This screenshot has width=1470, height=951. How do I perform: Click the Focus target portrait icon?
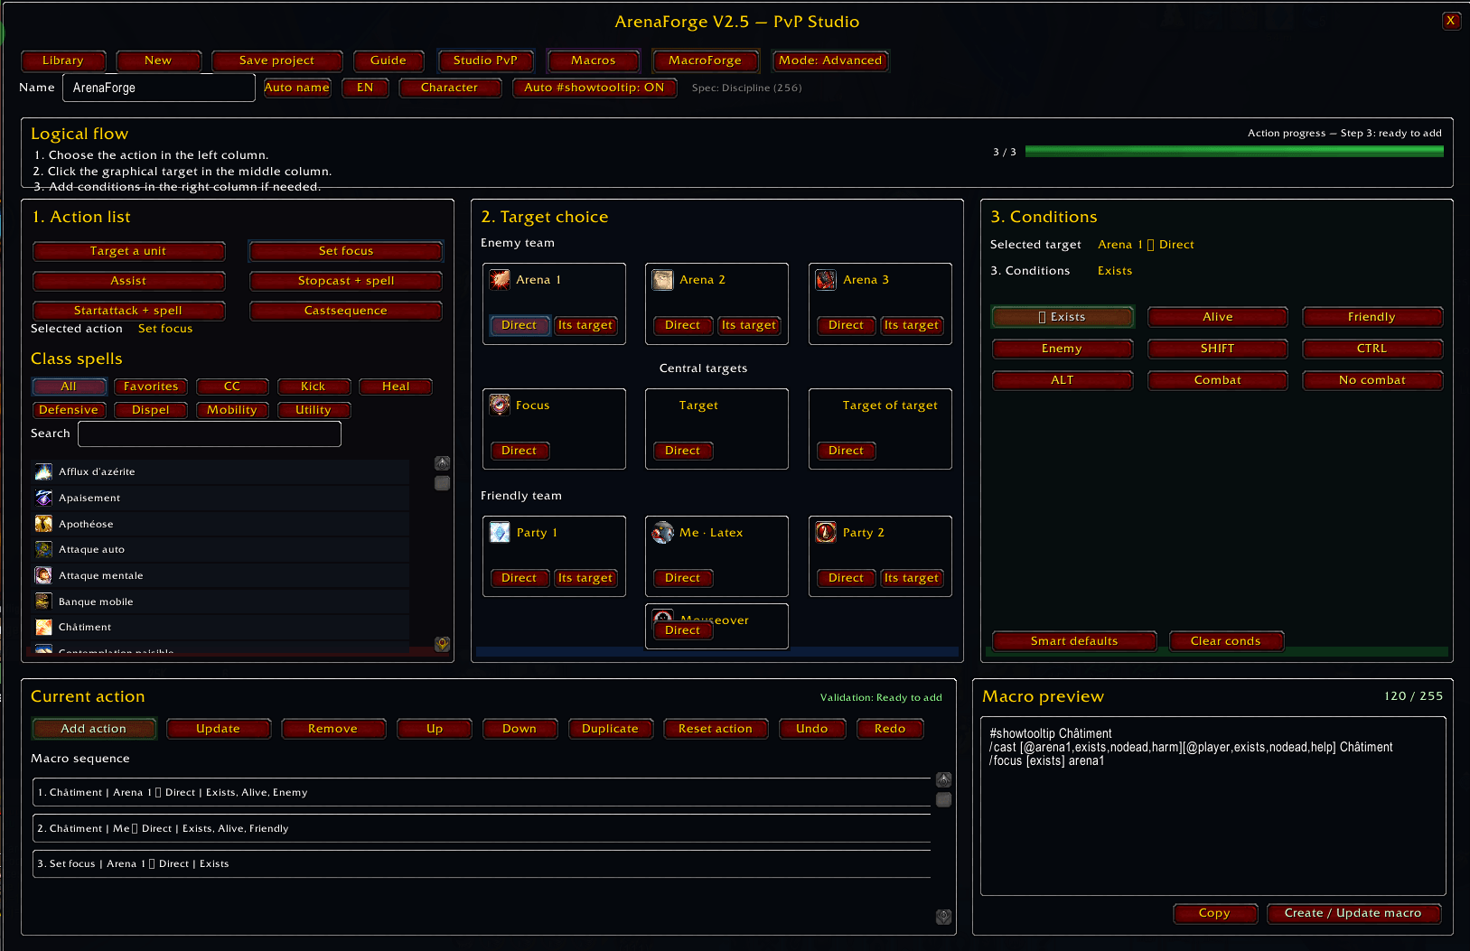point(500,406)
